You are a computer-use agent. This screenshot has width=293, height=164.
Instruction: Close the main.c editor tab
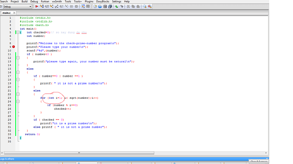[14, 13]
